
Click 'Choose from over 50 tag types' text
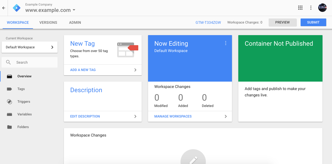[x=89, y=54]
